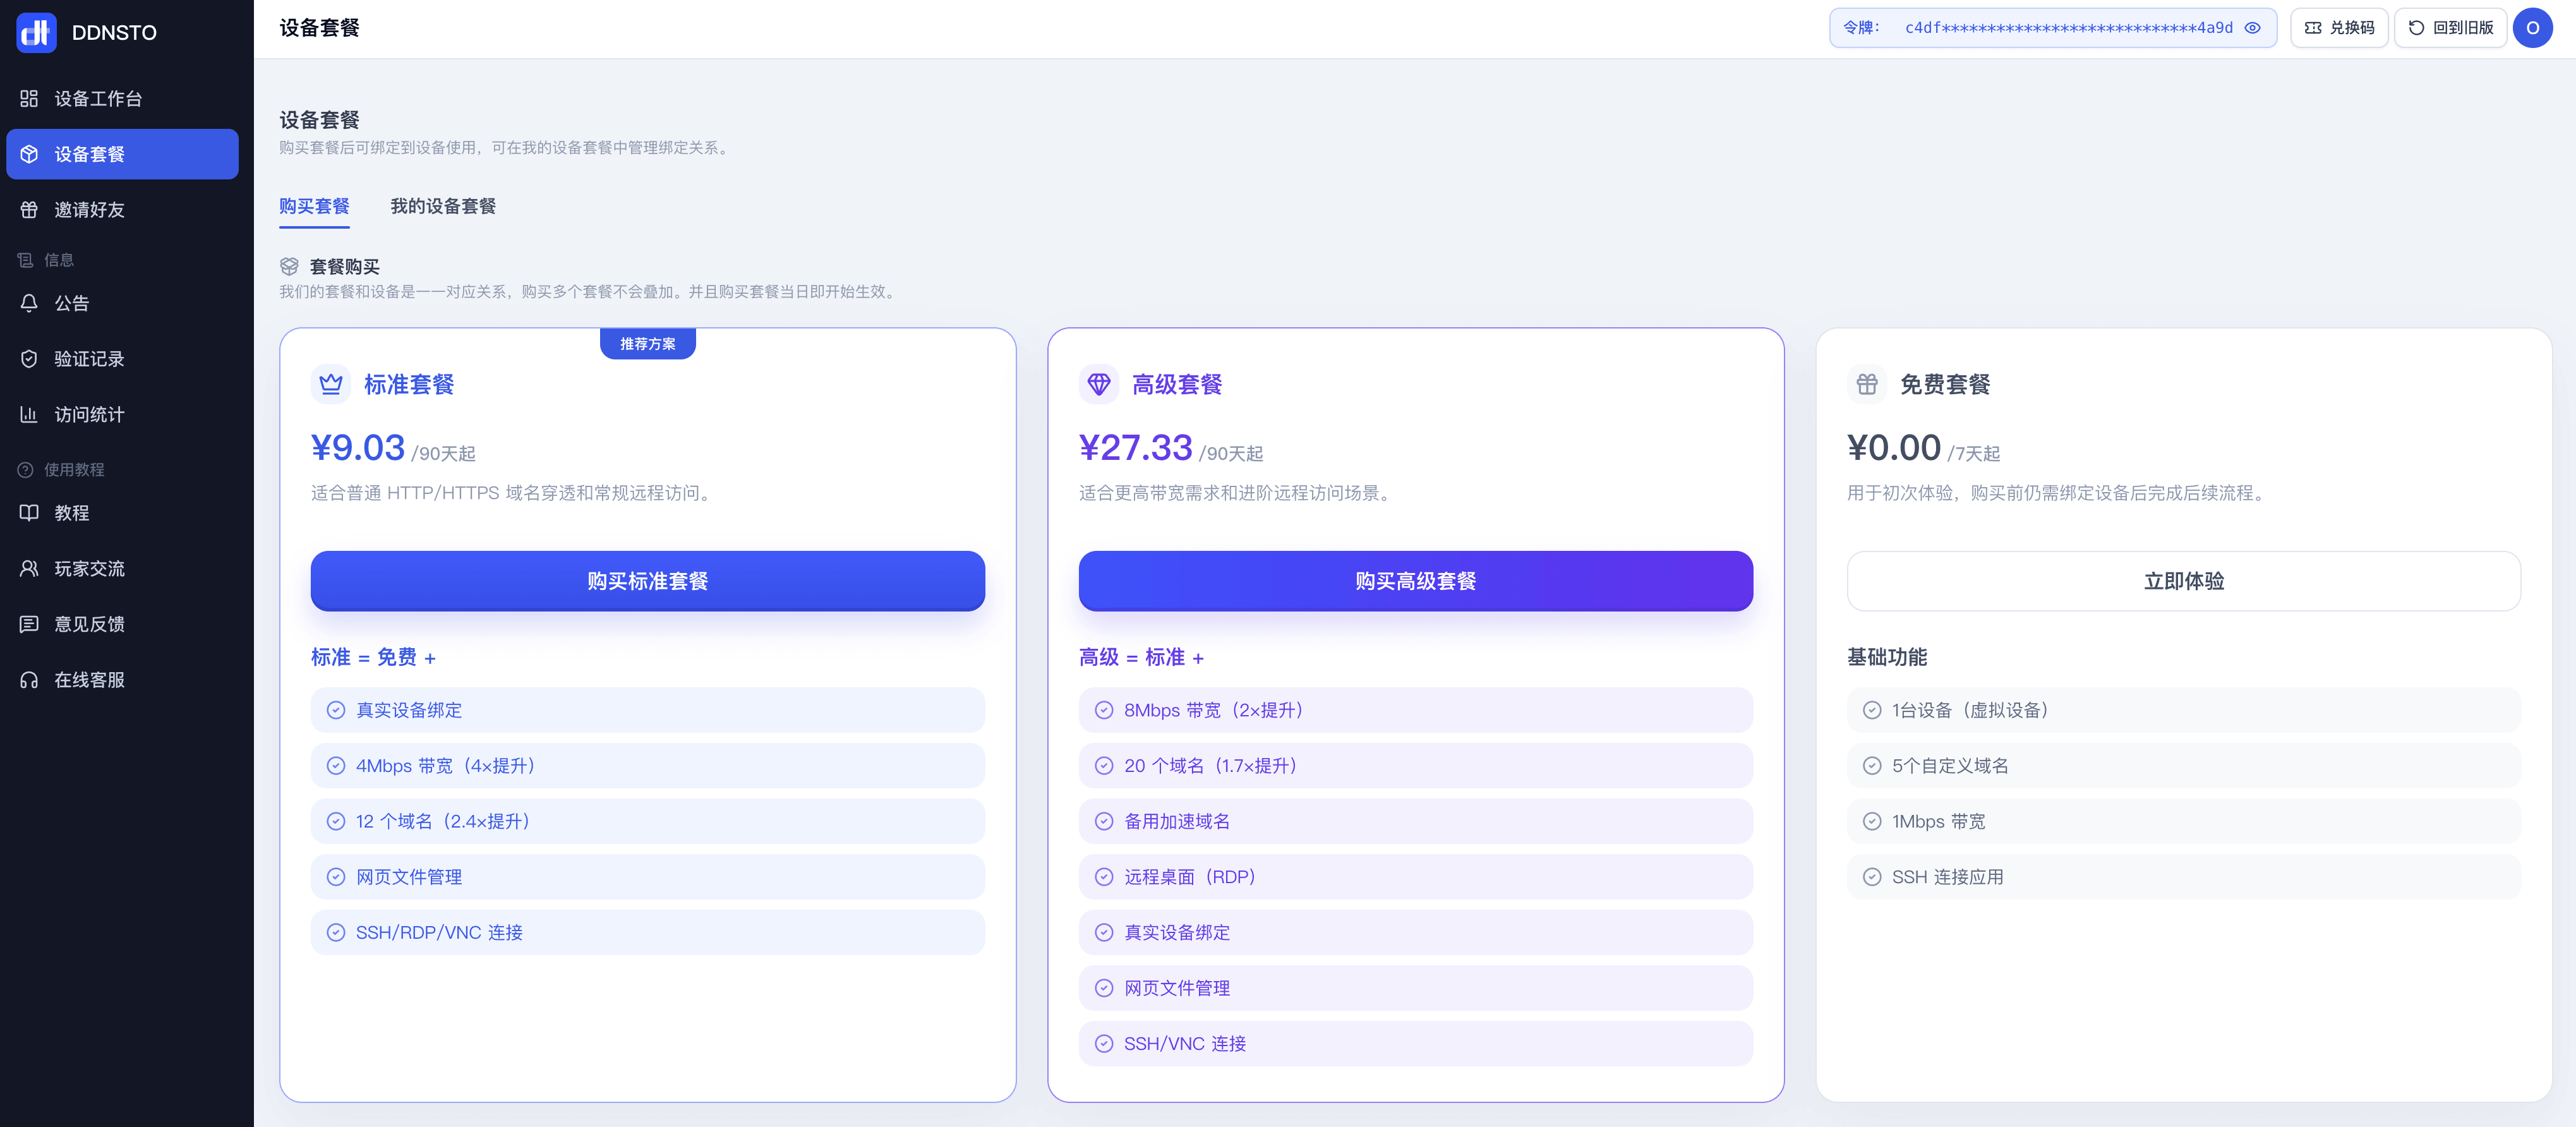Switch to the 我的设备套餐 tab
This screenshot has height=1127, width=2576.
pyautogui.click(x=443, y=206)
